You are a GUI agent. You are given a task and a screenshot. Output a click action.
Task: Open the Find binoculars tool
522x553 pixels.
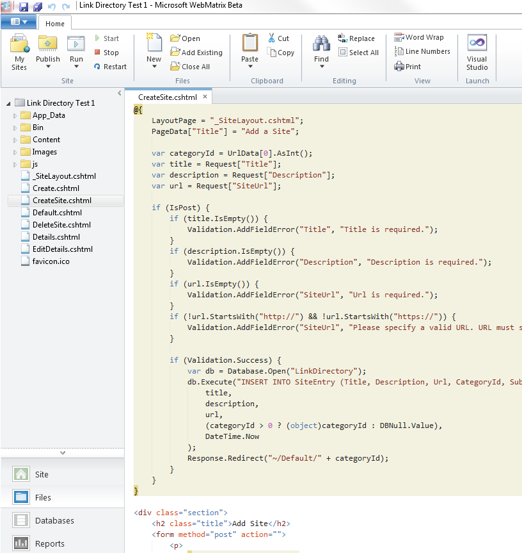click(321, 44)
